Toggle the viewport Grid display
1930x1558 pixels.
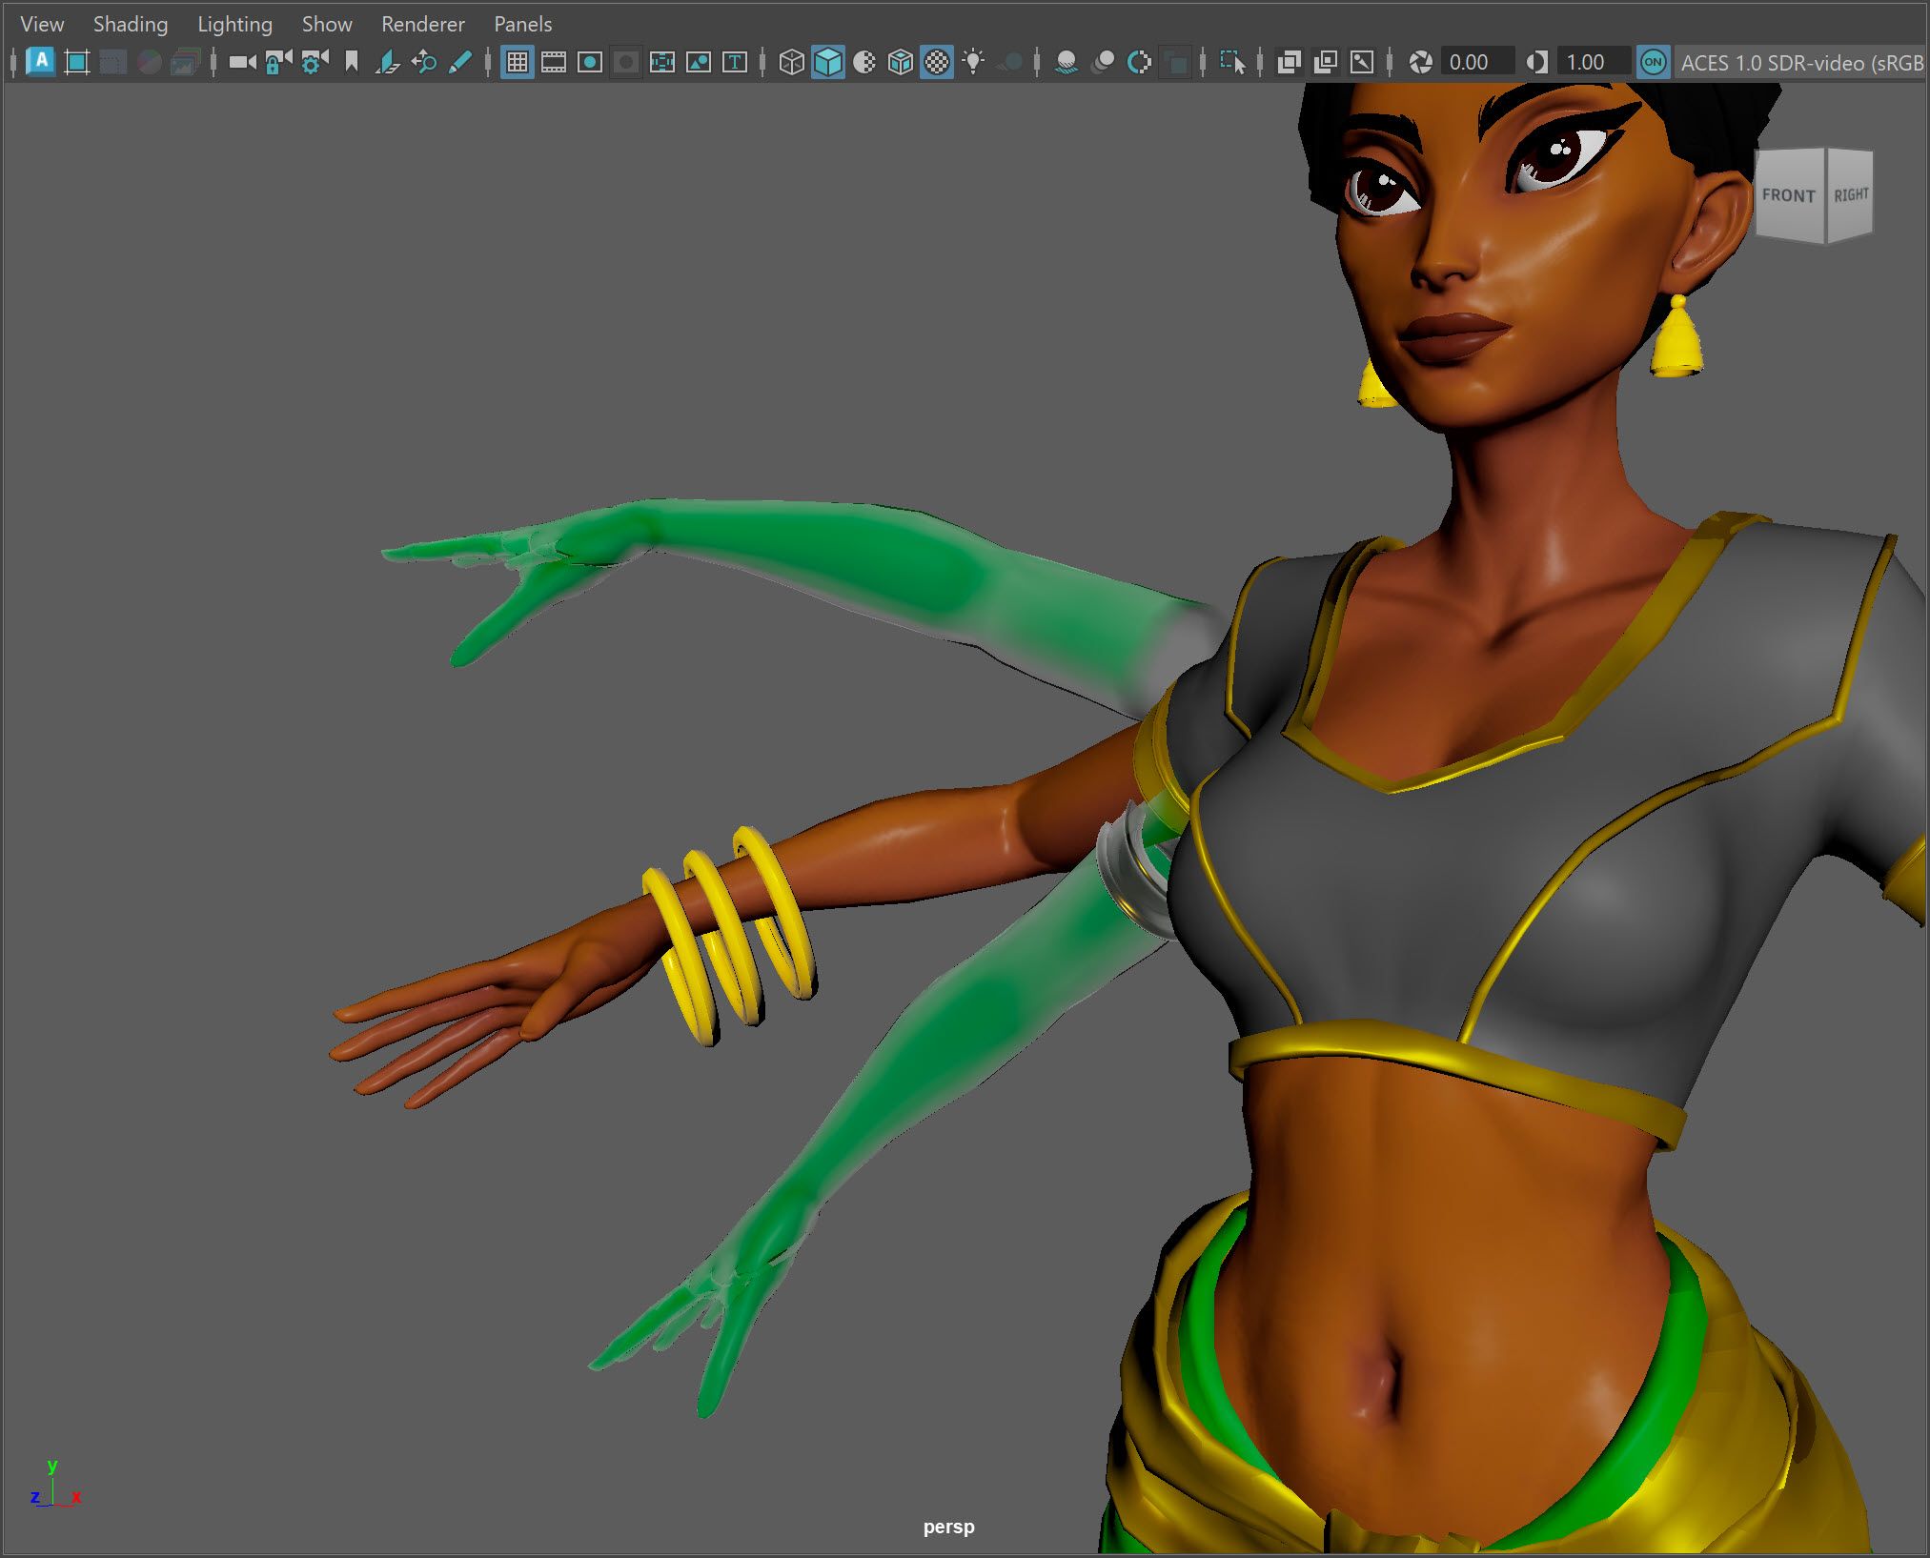coord(518,63)
